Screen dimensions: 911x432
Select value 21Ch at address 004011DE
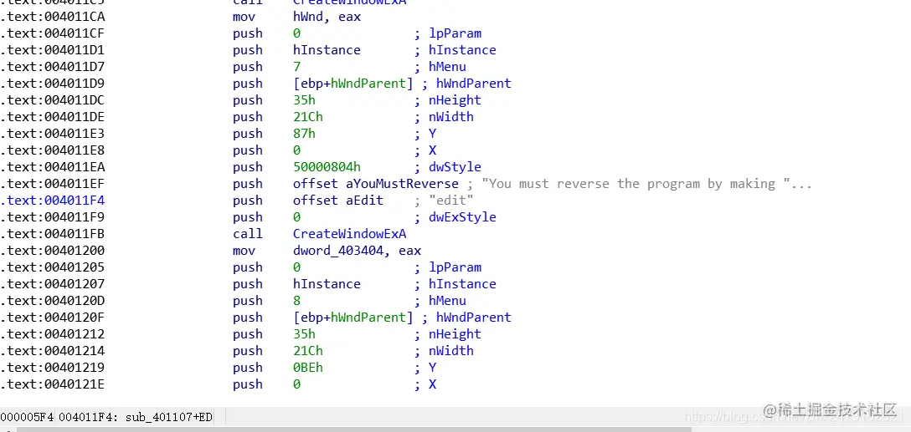coord(308,117)
